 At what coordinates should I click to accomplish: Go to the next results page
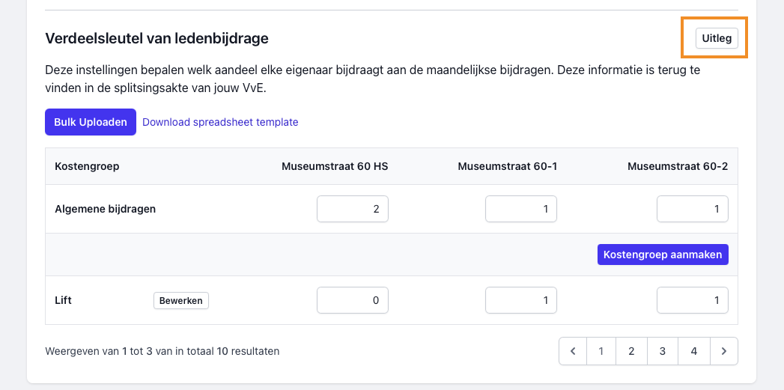coord(723,351)
